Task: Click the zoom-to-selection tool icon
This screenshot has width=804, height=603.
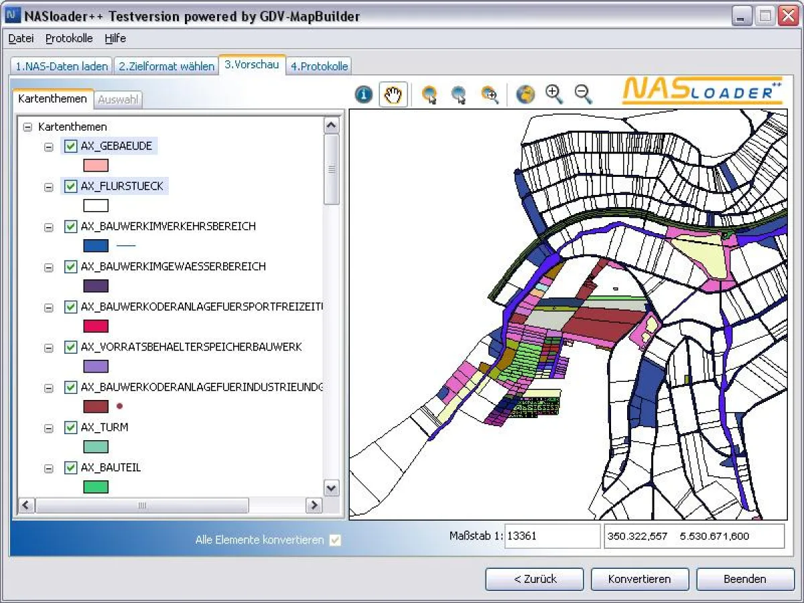Action: pyautogui.click(x=490, y=95)
